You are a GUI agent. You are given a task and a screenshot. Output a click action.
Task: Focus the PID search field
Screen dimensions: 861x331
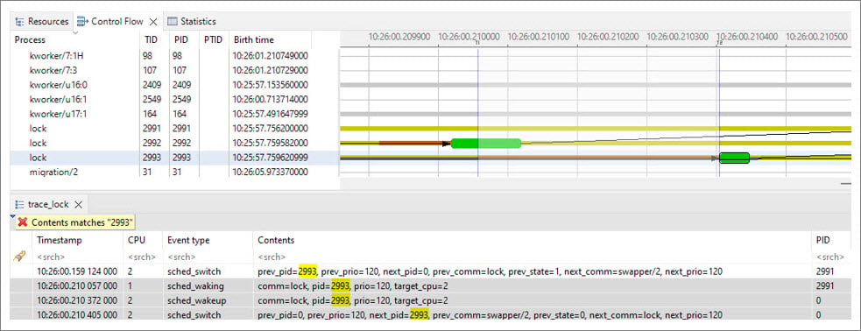point(830,257)
